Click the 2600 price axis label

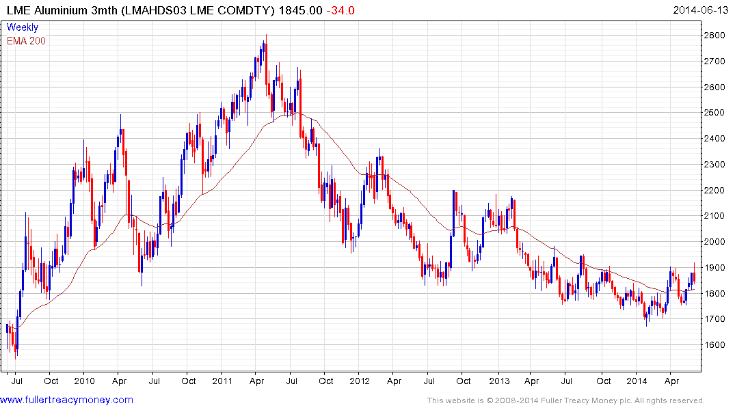715,87
